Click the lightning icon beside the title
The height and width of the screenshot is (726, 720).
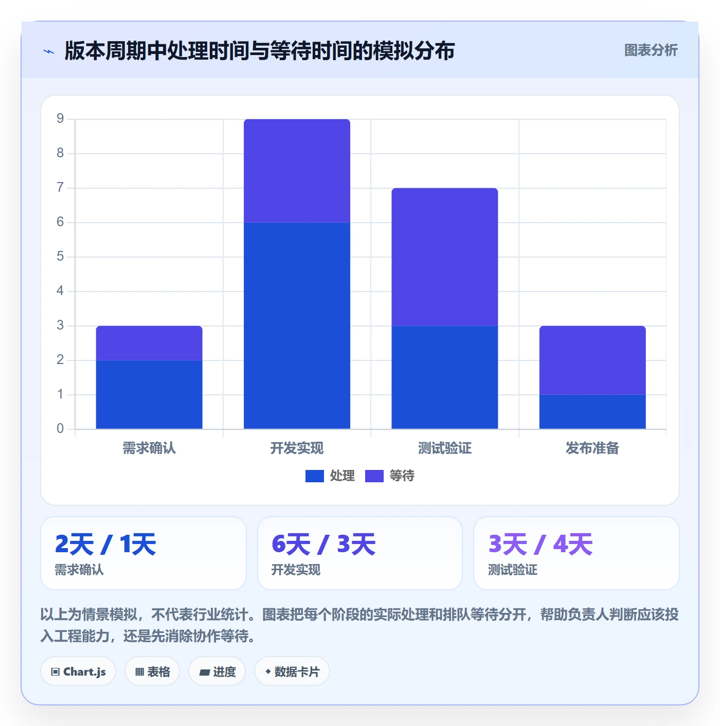(x=49, y=51)
